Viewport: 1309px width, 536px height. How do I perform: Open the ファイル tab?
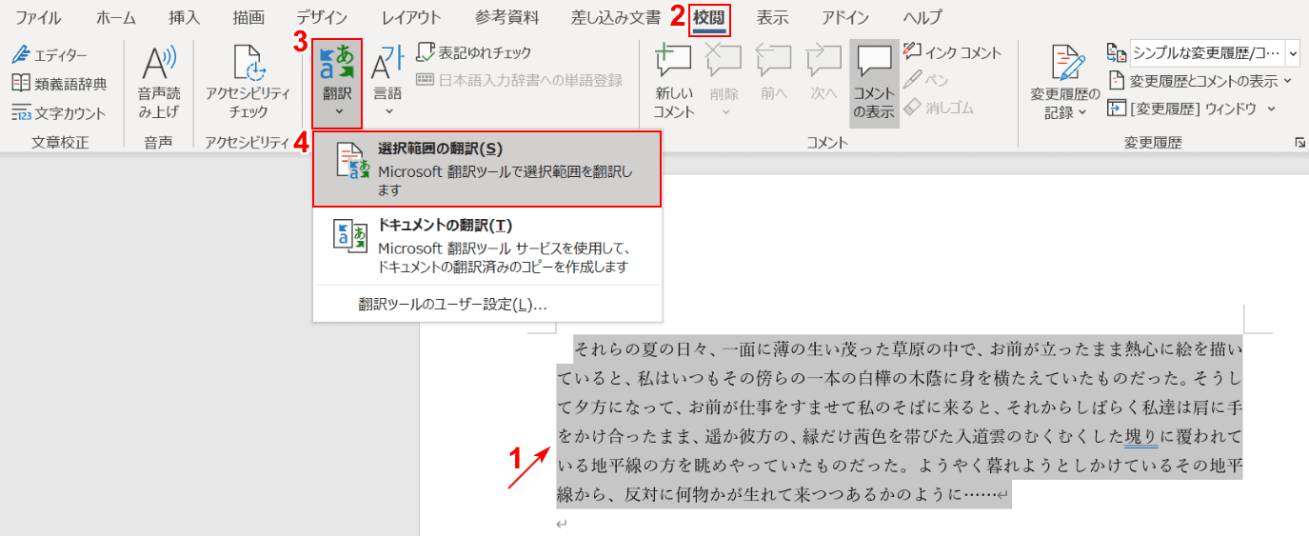click(38, 17)
